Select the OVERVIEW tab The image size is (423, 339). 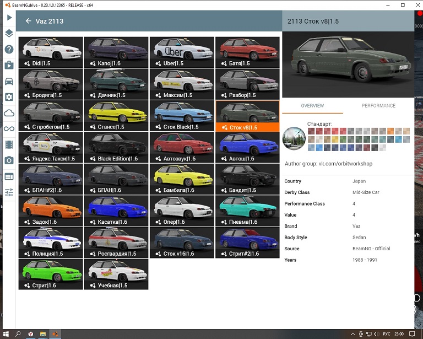pyautogui.click(x=312, y=106)
